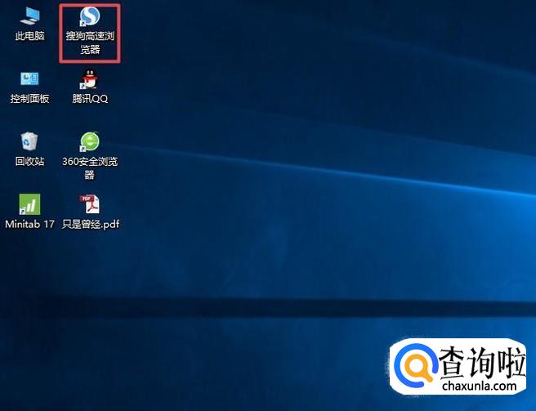This screenshot has width=536, height=411.
Task: Select the 只是曾经.pdf file icon
Action: pyautogui.click(x=90, y=204)
